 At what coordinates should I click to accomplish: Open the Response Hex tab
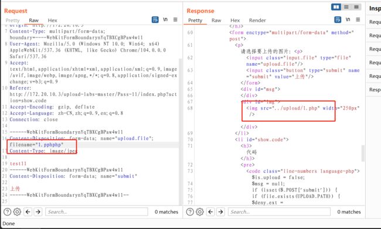(x=235, y=20)
